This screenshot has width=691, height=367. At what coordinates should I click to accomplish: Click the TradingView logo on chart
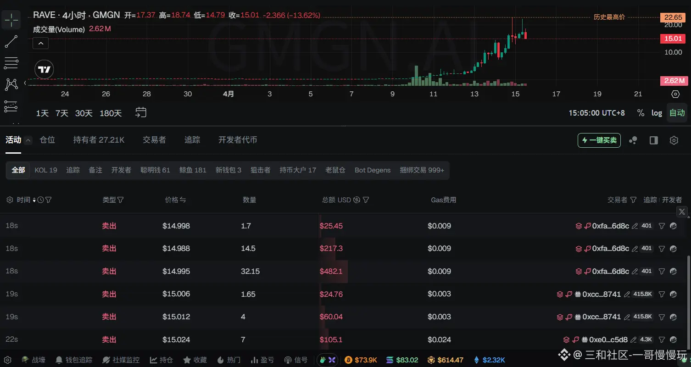coord(45,70)
